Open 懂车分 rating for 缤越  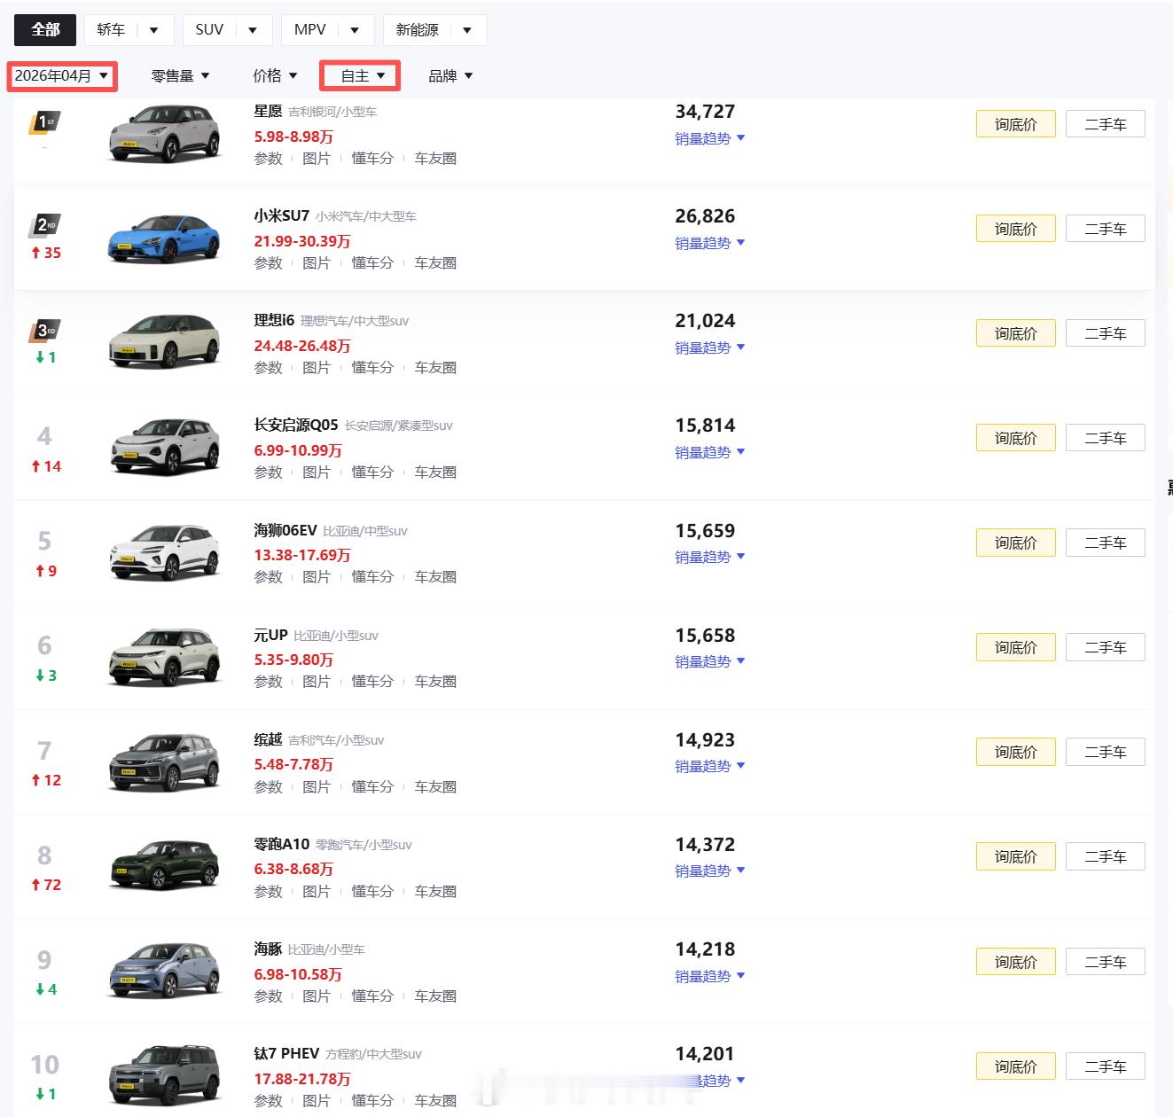click(x=372, y=787)
